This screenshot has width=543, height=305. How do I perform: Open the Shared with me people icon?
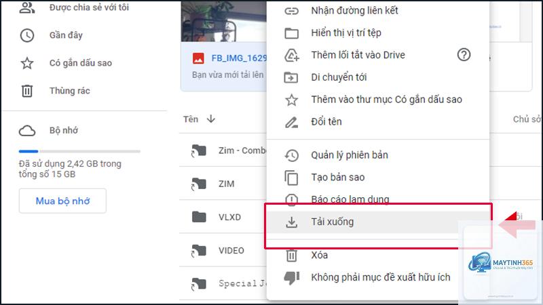coord(27,8)
